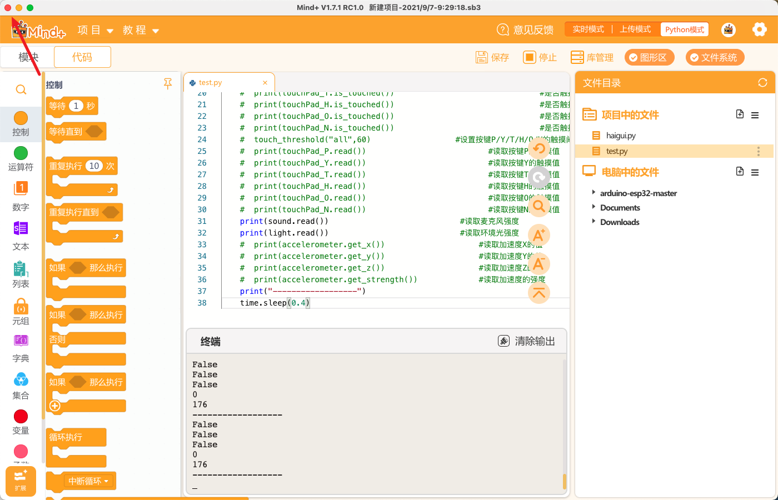Select the 列表 (List) block category
The width and height of the screenshot is (778, 500).
pos(21,274)
